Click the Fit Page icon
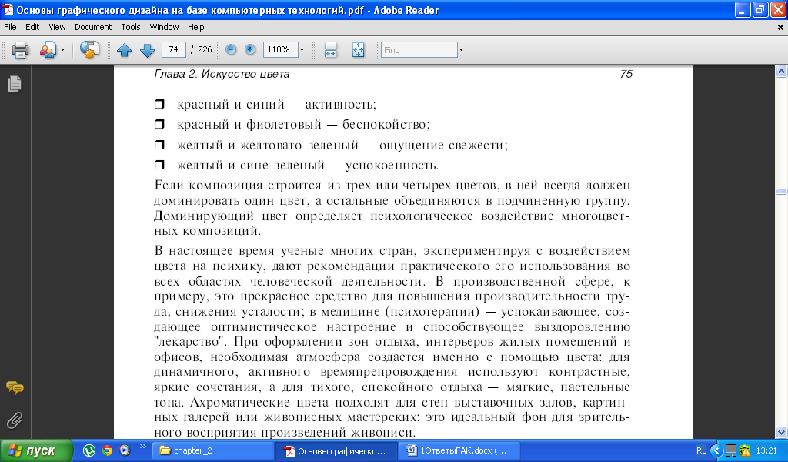Screen dimensions: 788x462 point(358,50)
